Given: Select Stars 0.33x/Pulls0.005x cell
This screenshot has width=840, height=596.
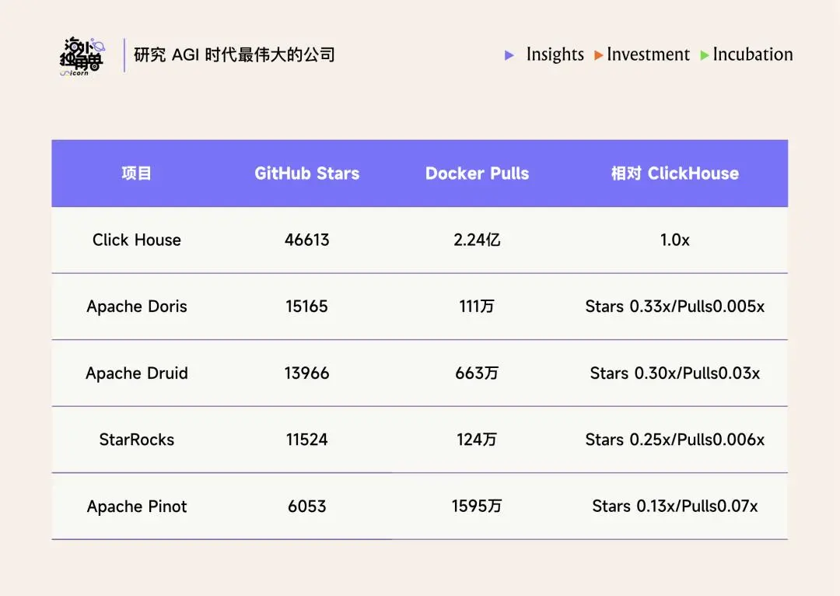Looking at the screenshot, I should 675,306.
